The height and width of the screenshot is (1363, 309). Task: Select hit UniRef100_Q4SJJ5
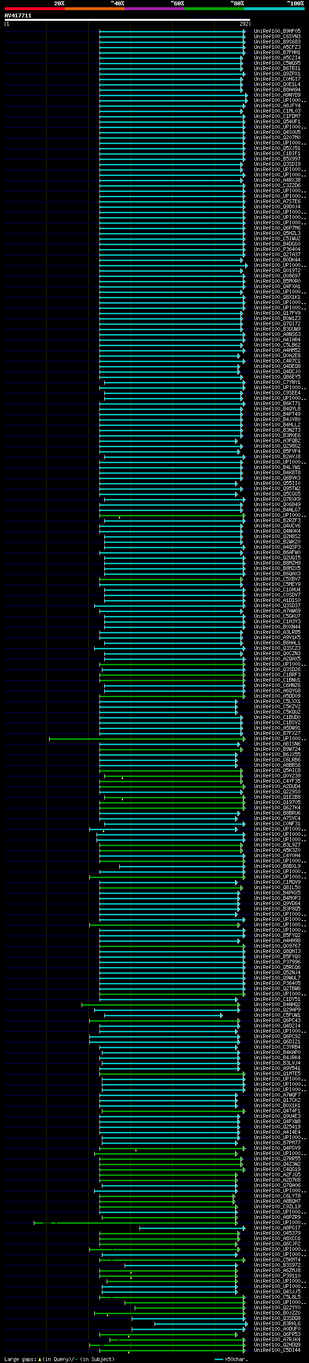(x=277, y=1292)
